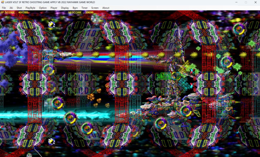Open the Shot menu
This screenshot has height=157, width=260.
coord(19,8)
